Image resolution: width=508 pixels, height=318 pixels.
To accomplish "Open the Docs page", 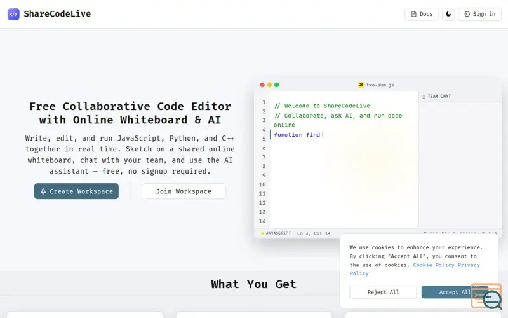I will point(422,14).
